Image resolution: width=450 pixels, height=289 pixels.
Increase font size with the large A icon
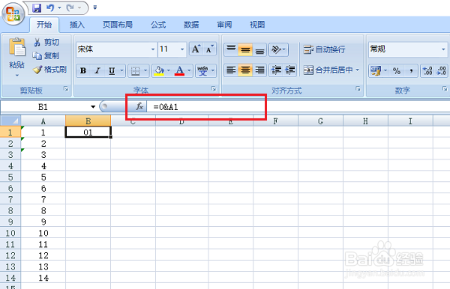pyautogui.click(x=196, y=49)
